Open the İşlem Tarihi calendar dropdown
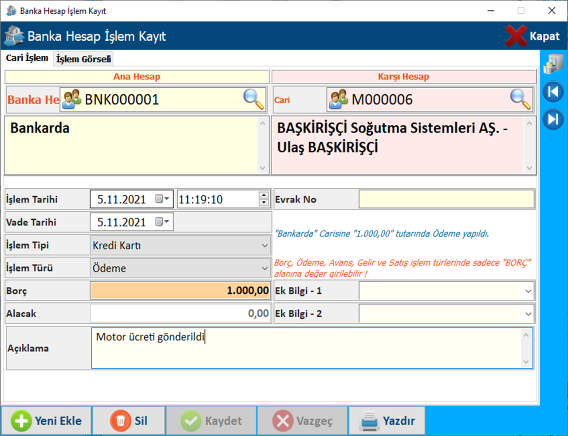The image size is (568, 436). tap(162, 199)
